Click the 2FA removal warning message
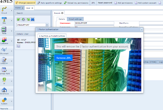 coord(92,47)
